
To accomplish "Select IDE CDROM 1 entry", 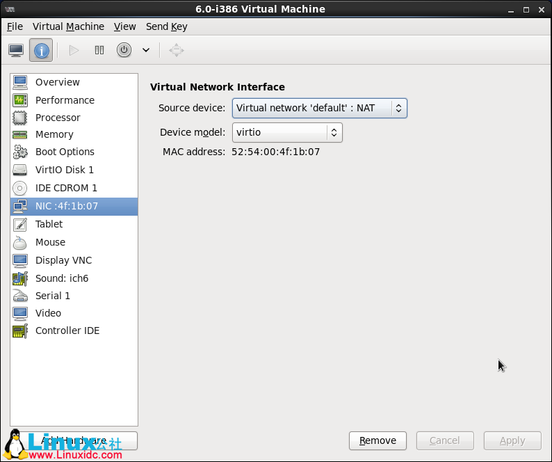I will click(74, 188).
